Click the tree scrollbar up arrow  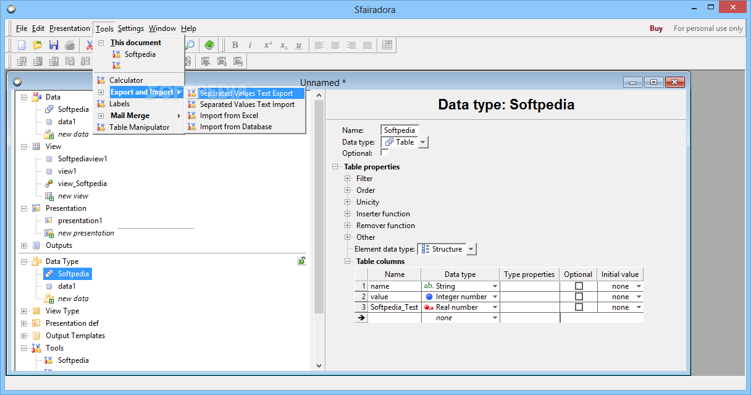tap(319, 95)
